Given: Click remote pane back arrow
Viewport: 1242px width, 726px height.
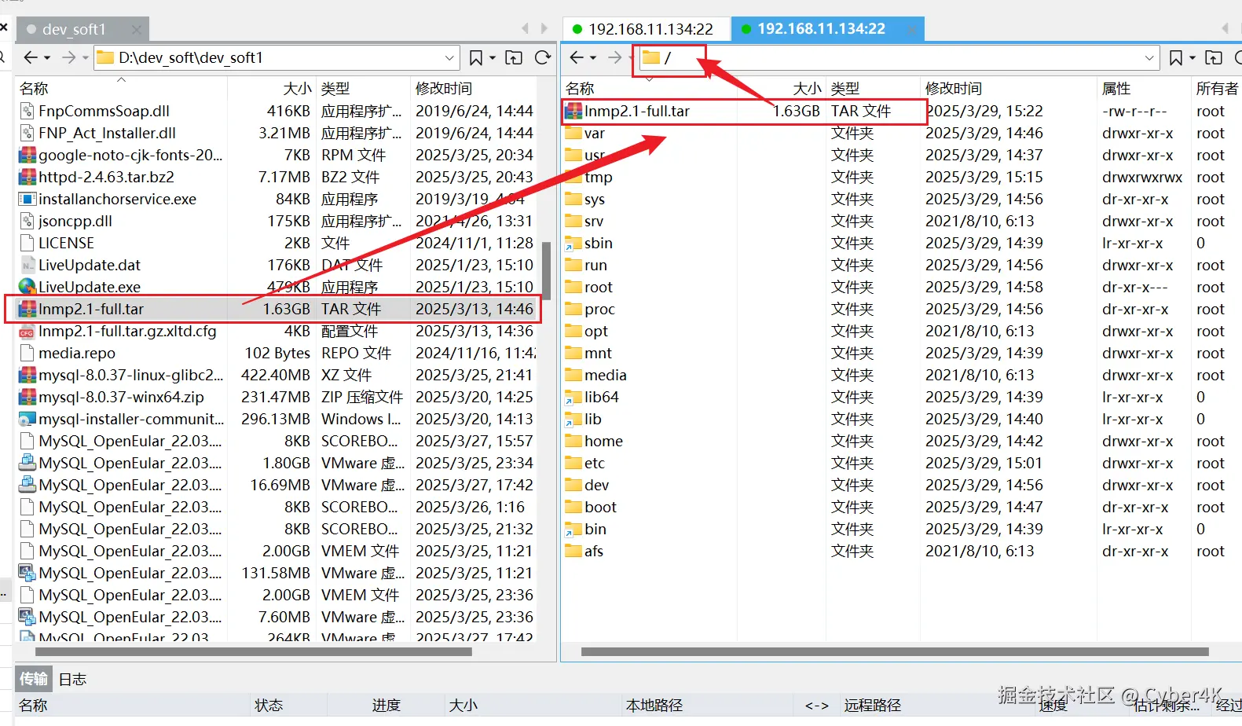Looking at the screenshot, I should 577,57.
